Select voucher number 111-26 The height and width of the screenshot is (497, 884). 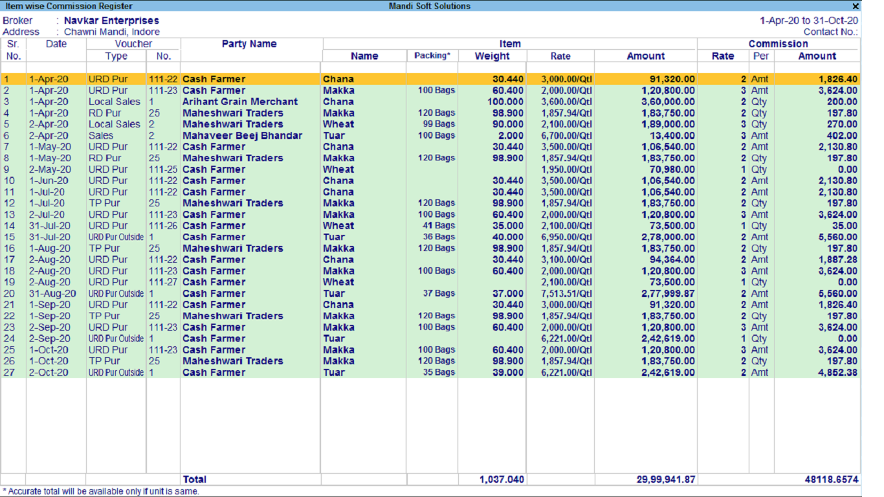tap(163, 226)
